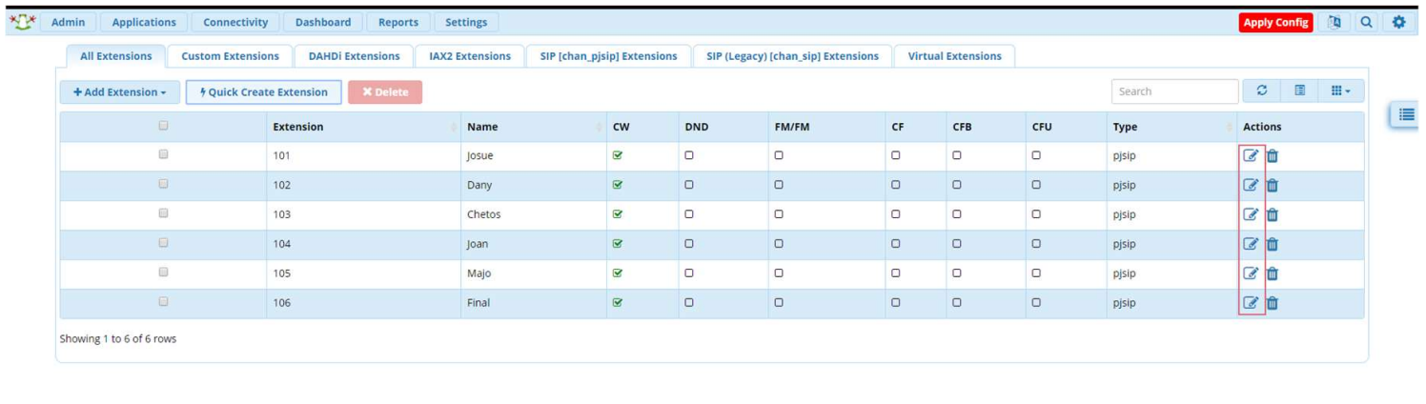Sort by Extension column arrows
The height and width of the screenshot is (404, 1426).
(x=454, y=127)
